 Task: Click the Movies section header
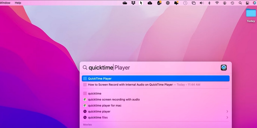point(87,125)
